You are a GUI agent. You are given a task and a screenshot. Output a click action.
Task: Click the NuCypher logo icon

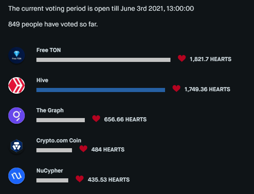pos(17,176)
